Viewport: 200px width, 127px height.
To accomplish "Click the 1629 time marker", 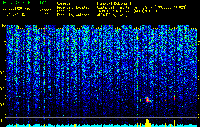I will click(174, 27).
